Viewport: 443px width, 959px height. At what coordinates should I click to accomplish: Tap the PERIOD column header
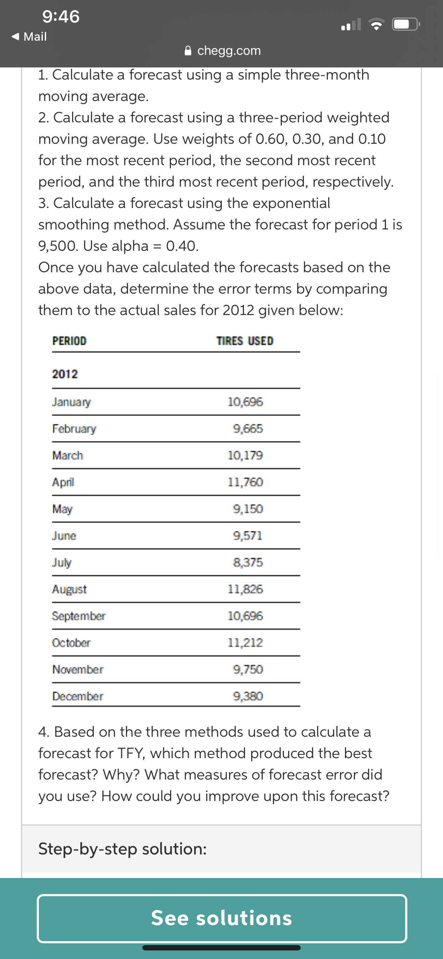[x=69, y=341]
